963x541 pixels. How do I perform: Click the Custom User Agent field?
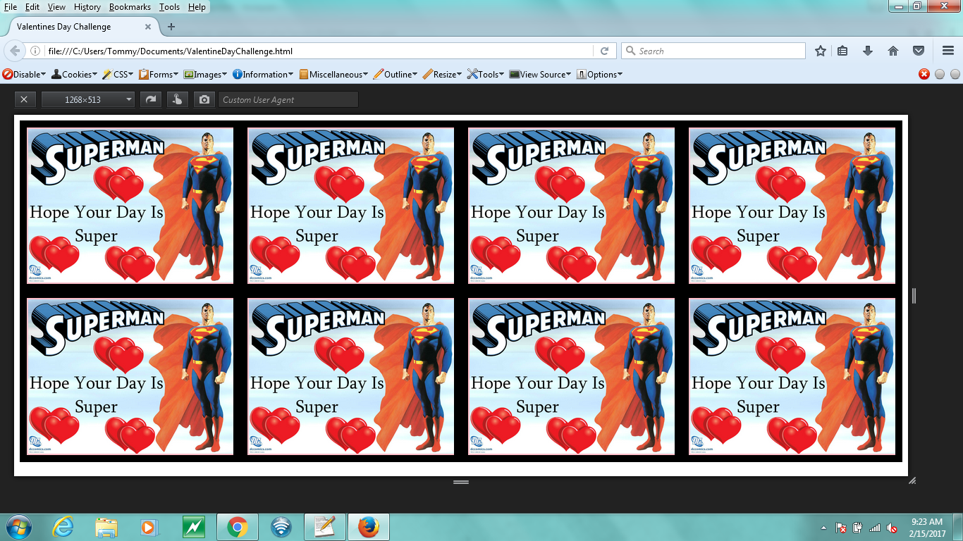click(x=288, y=99)
